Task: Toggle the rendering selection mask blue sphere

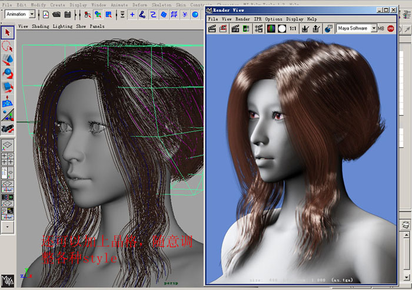Action: [195, 15]
